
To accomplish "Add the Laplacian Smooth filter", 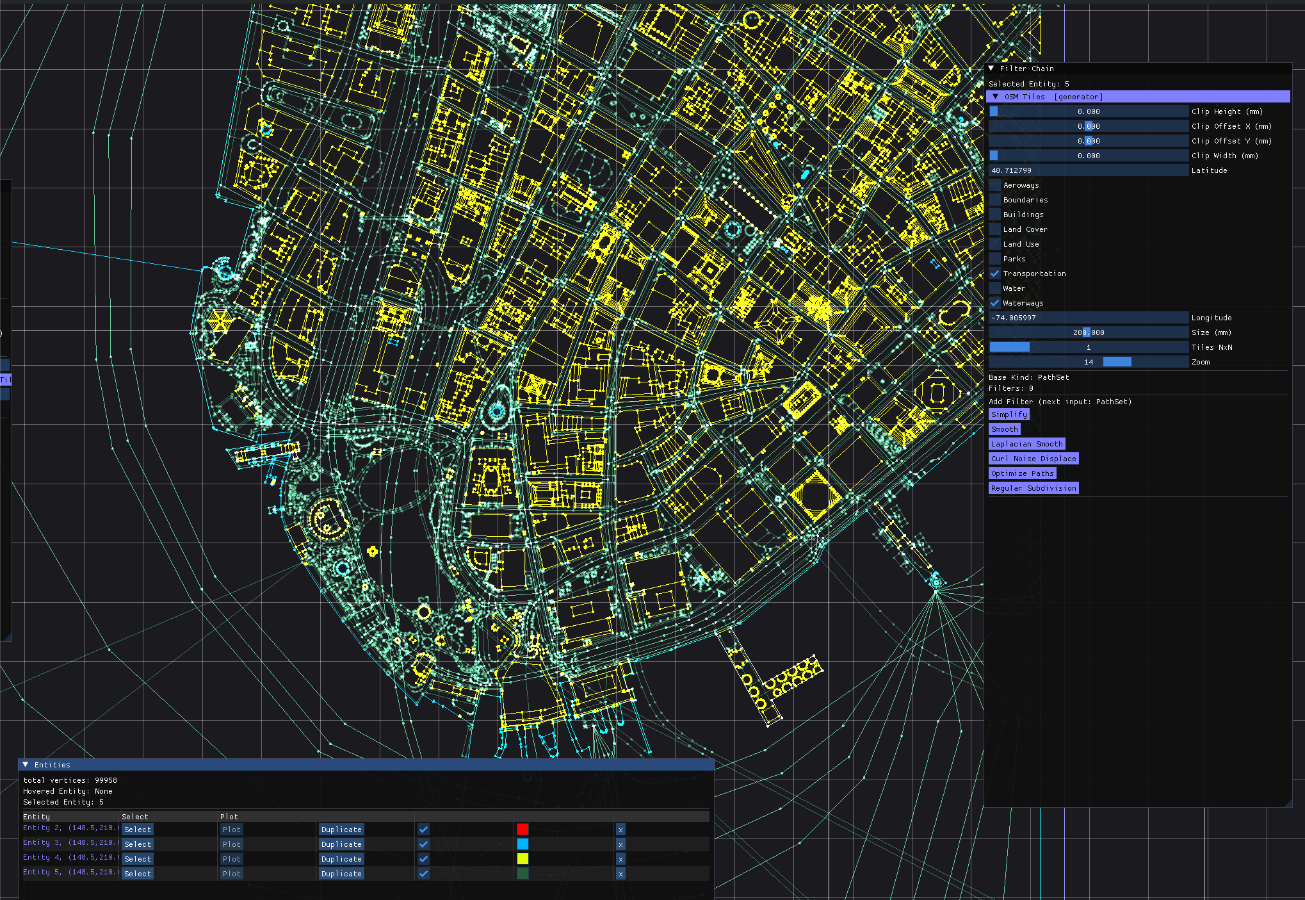I will tap(1026, 444).
